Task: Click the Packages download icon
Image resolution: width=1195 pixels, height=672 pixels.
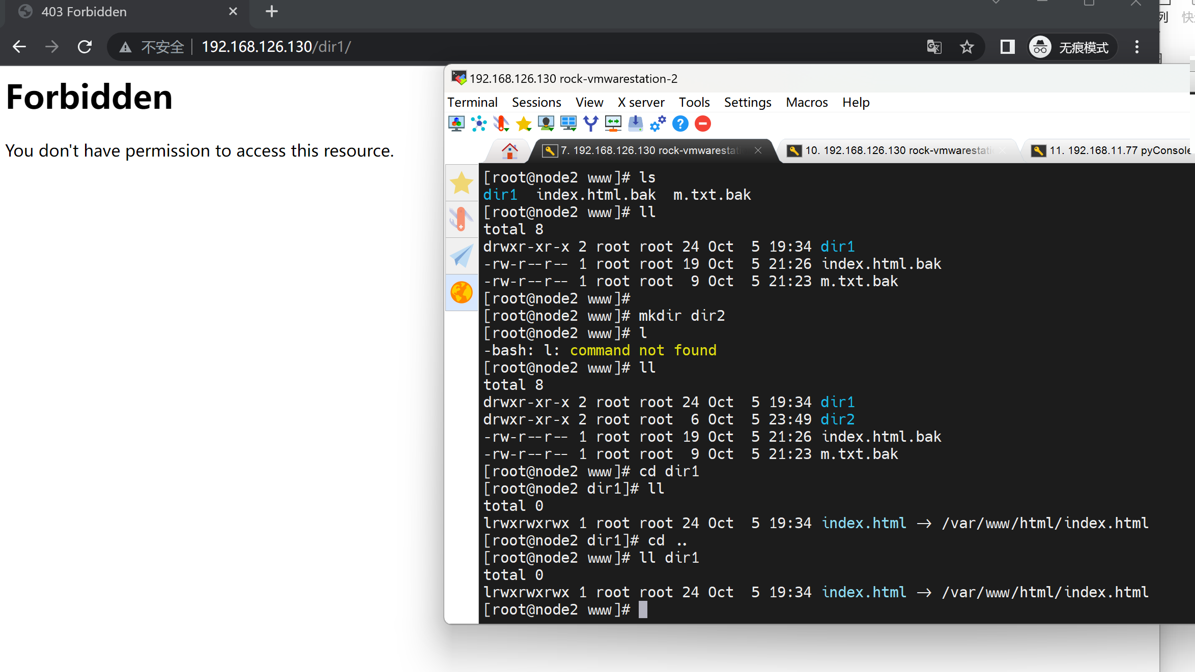Action: pyautogui.click(x=636, y=124)
